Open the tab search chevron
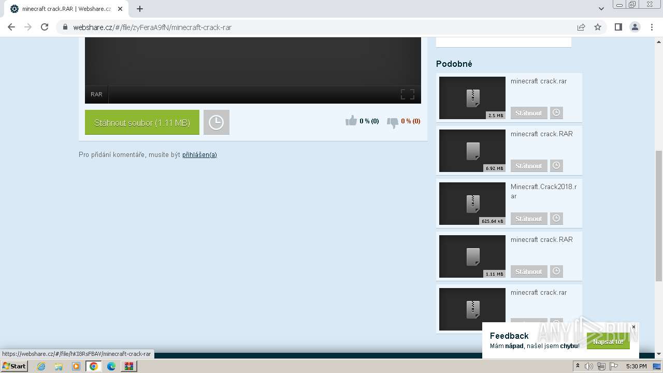Image resolution: width=663 pixels, height=373 pixels. pos(601,9)
